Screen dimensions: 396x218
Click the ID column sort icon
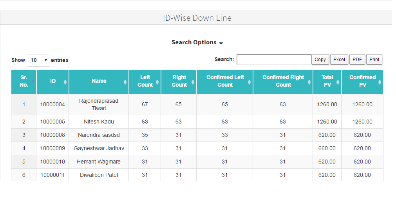pos(65,82)
